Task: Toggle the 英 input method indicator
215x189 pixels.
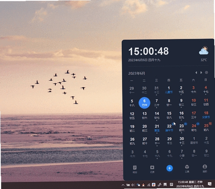Action: tap(165, 184)
